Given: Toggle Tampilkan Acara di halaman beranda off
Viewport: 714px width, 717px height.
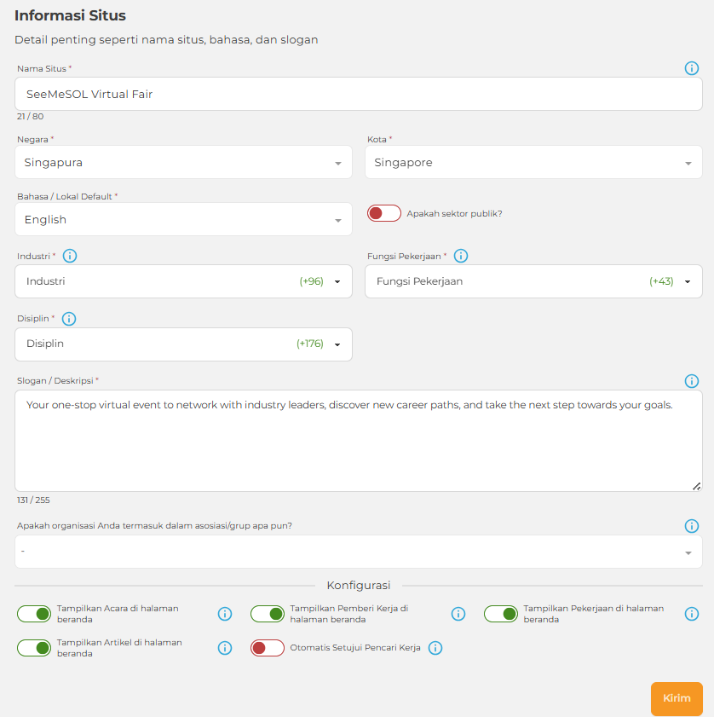Looking at the screenshot, I should 34,614.
